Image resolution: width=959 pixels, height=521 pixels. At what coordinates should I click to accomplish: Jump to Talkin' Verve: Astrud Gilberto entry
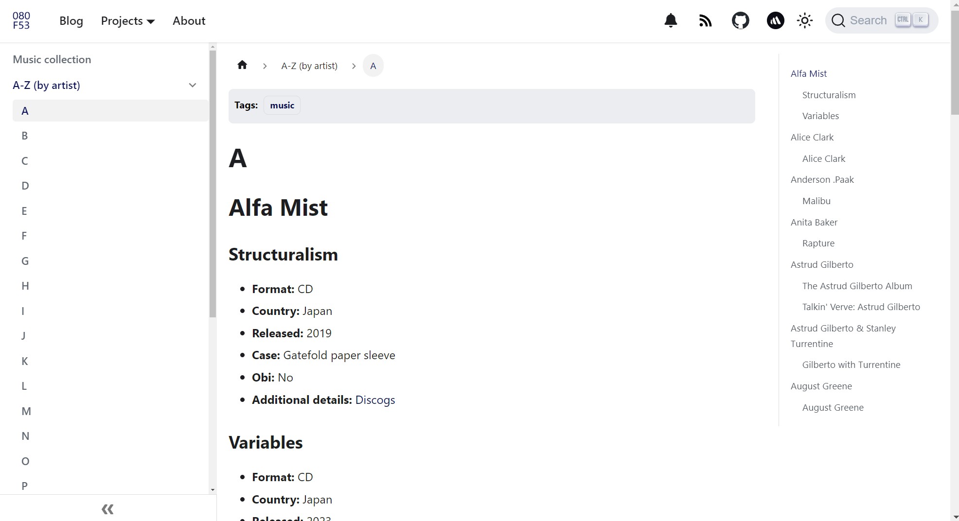point(861,307)
